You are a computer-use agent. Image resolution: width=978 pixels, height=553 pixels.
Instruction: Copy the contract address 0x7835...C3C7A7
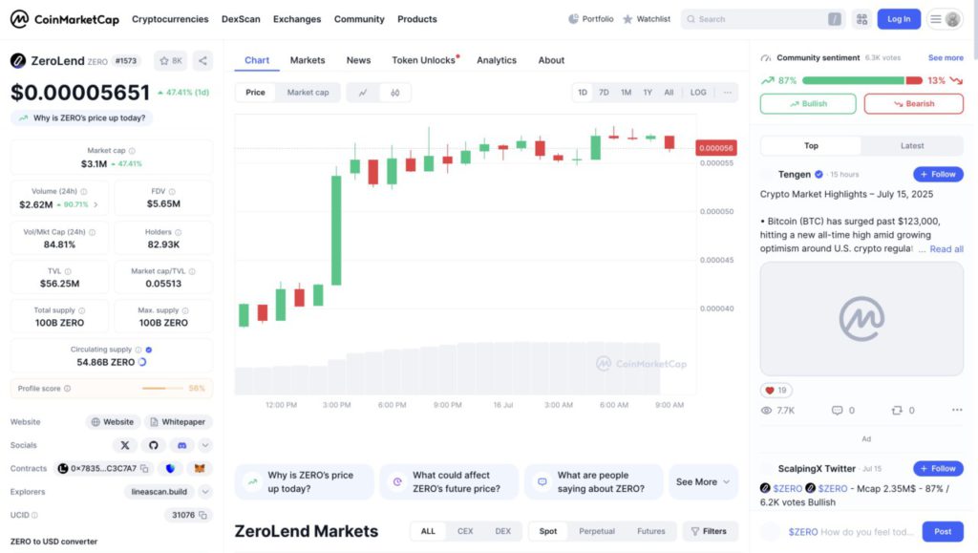coord(144,469)
